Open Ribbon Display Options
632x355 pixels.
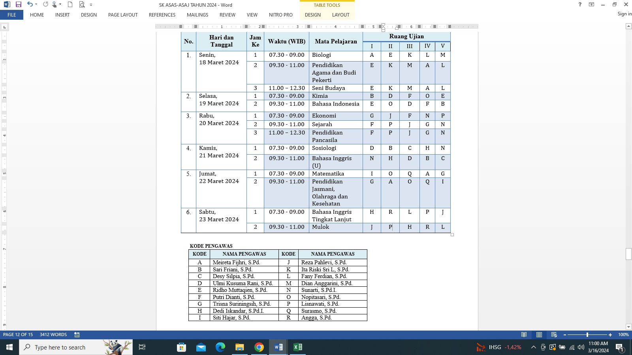[x=591, y=5]
